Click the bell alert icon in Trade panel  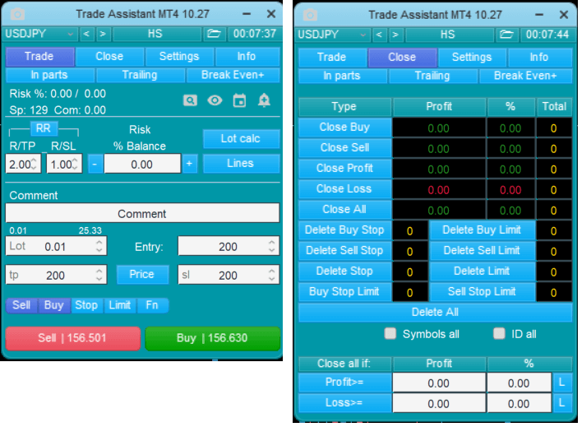pos(264,100)
